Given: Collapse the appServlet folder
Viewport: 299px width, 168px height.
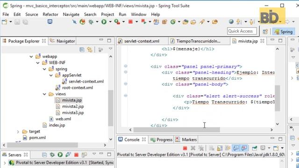Looking at the screenshot, I should 51,75.
